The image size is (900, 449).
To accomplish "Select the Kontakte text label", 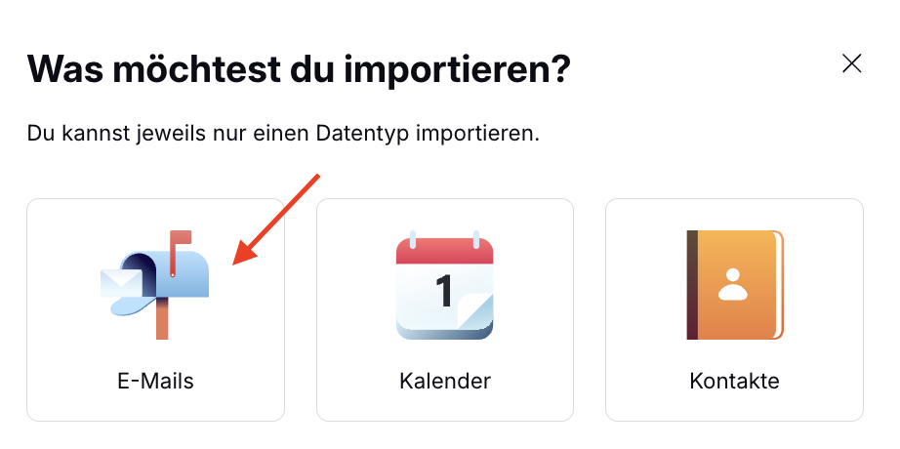I will point(734,381).
